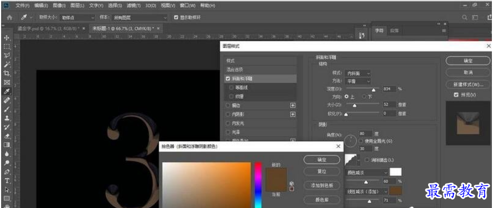493x208 pixels.
Task: Enable the 光泽 effect checkbox
Action: (228, 133)
